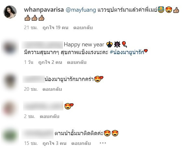Reply to the 20 ชม. comment
This screenshot has width=183, height=153.
coord(52,89)
